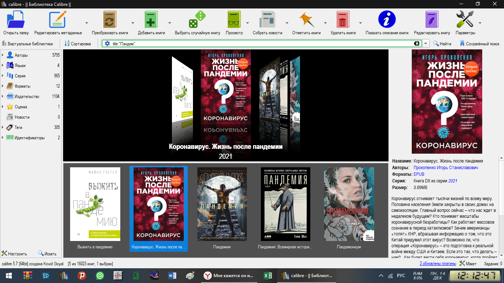This screenshot has height=283, width=504.
Task: Click the search gear icon in search bar
Action: tap(107, 43)
